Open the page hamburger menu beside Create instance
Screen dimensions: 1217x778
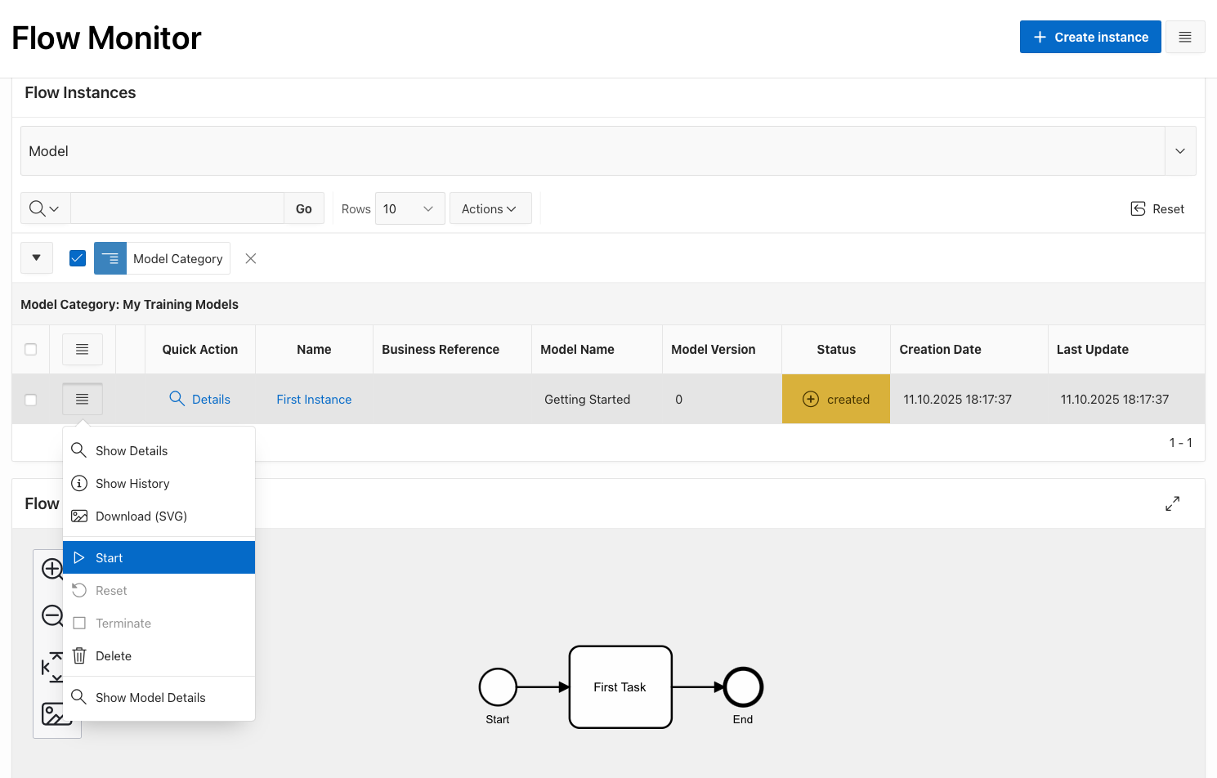1184,37
